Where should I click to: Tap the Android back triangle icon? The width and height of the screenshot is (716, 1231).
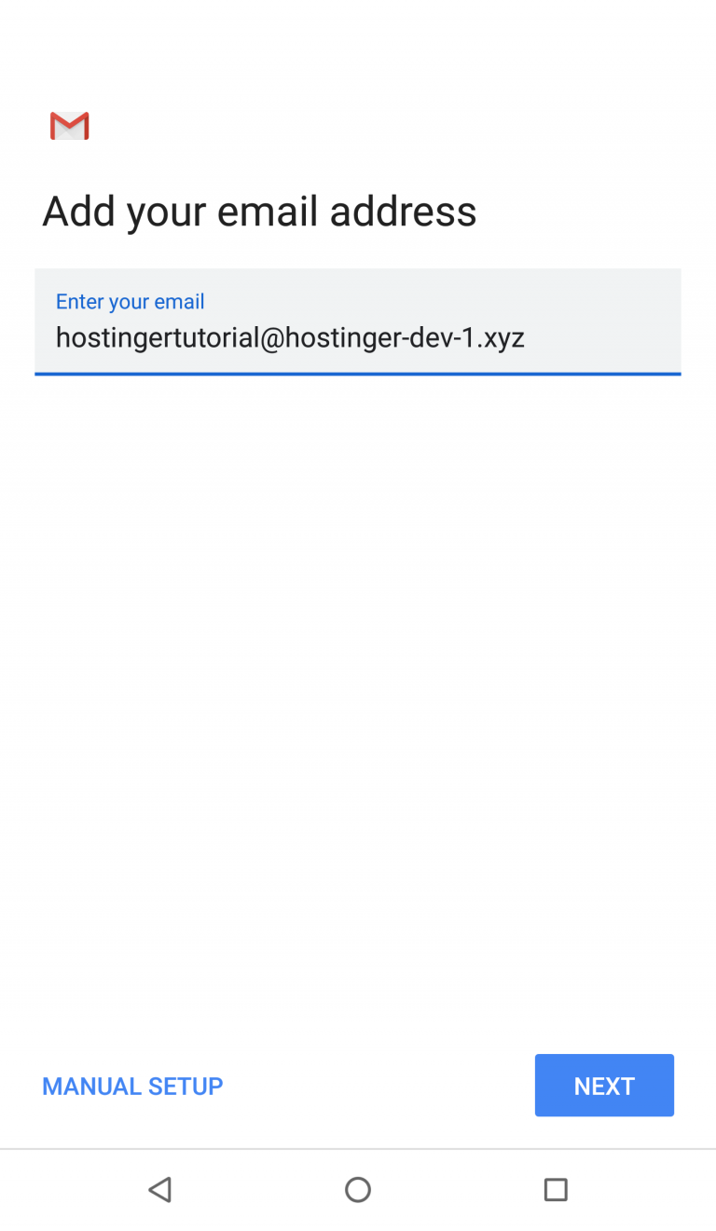coord(160,1189)
